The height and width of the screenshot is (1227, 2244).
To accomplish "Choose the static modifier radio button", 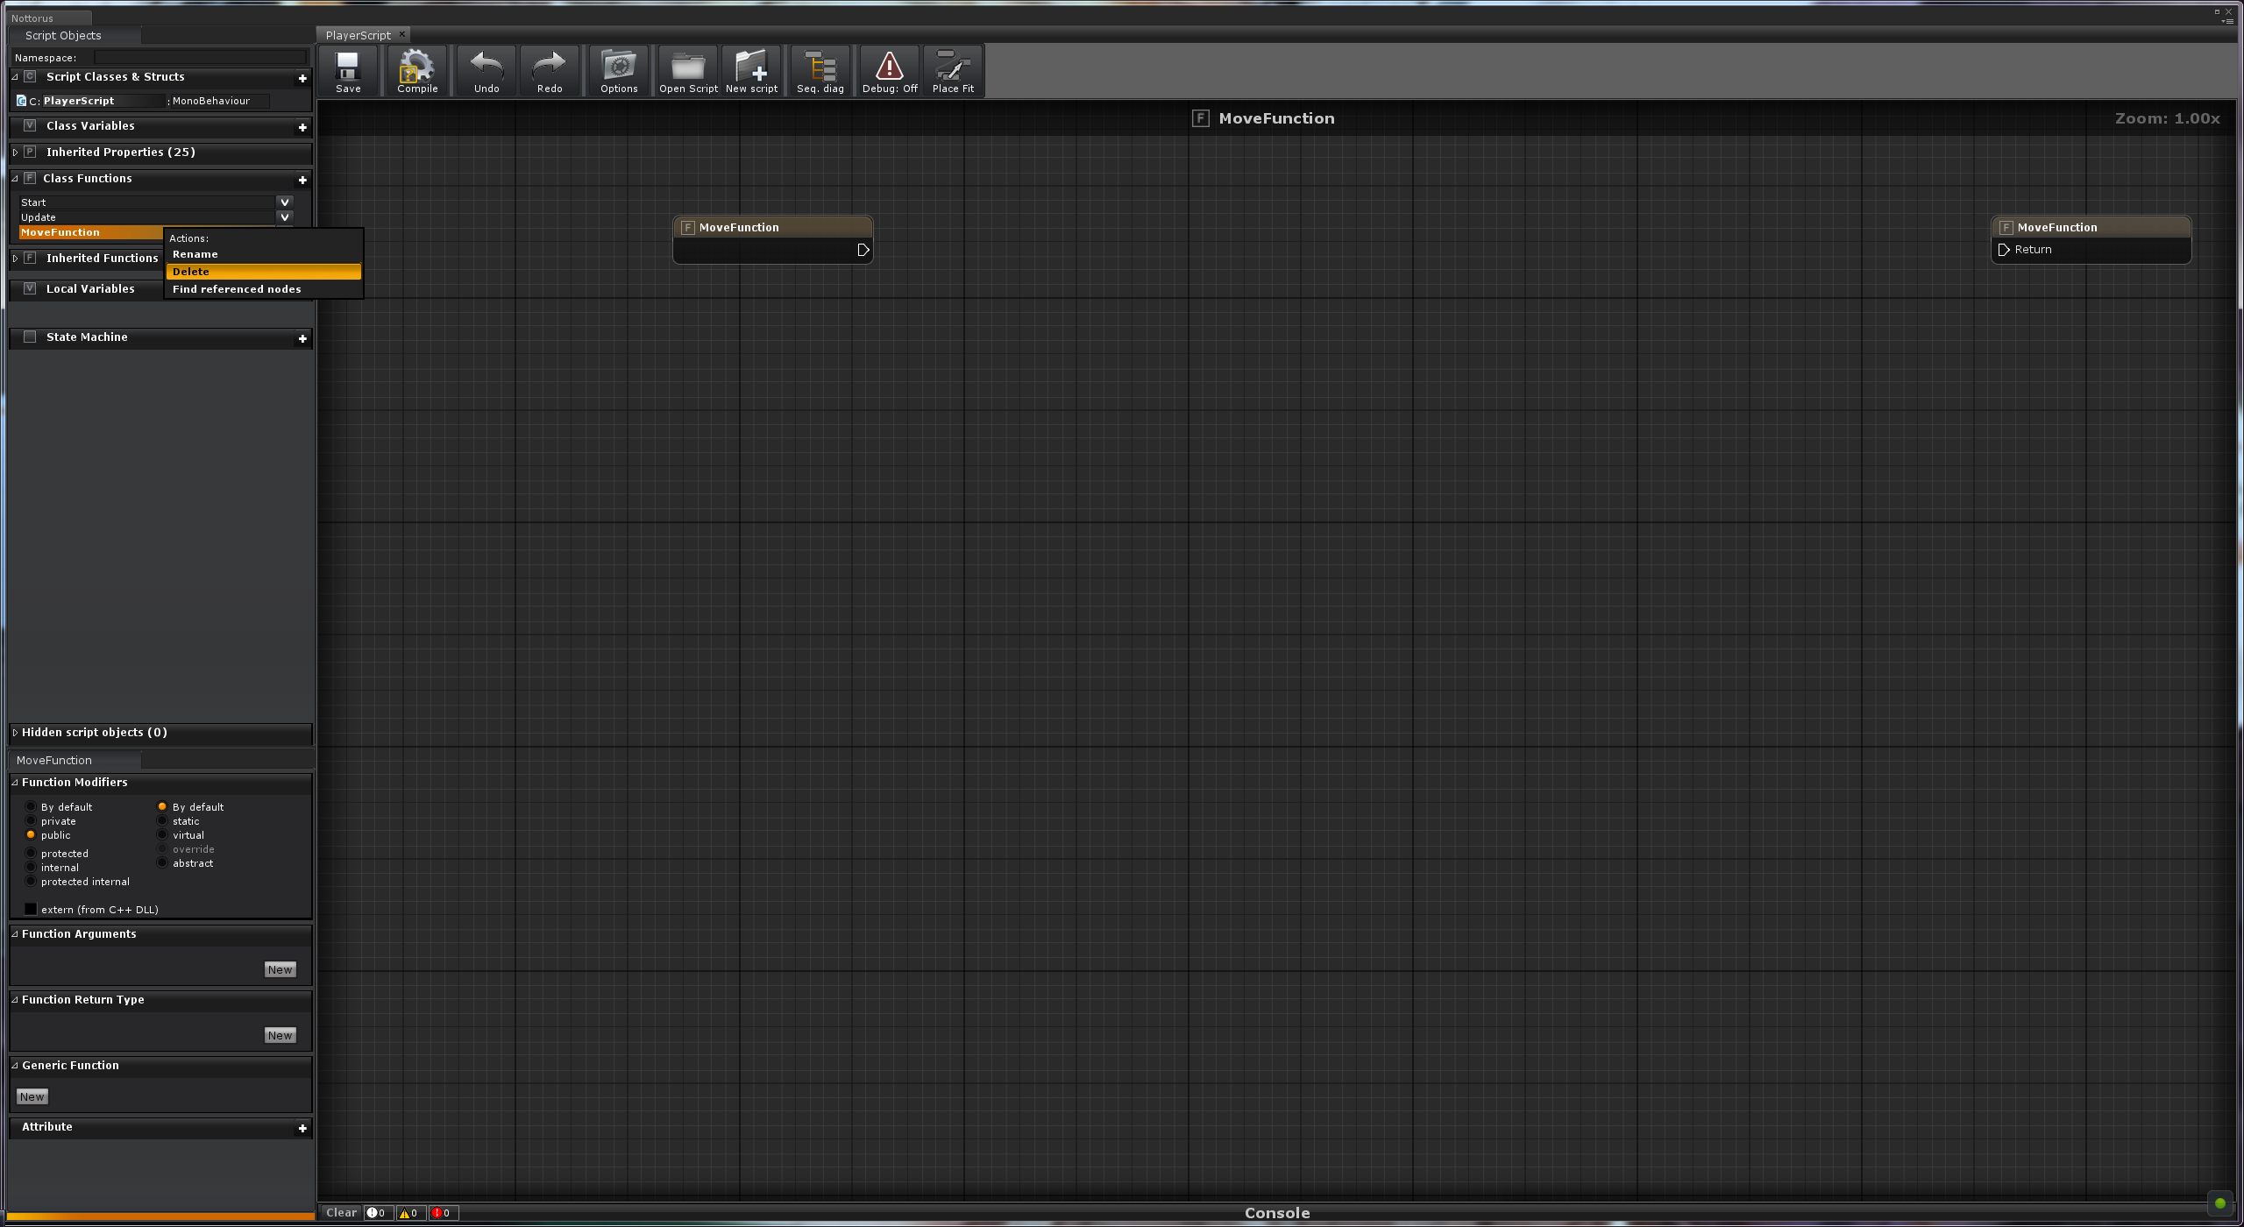I will point(162,820).
